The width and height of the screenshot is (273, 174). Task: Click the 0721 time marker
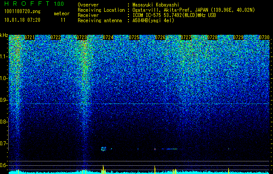30,37
